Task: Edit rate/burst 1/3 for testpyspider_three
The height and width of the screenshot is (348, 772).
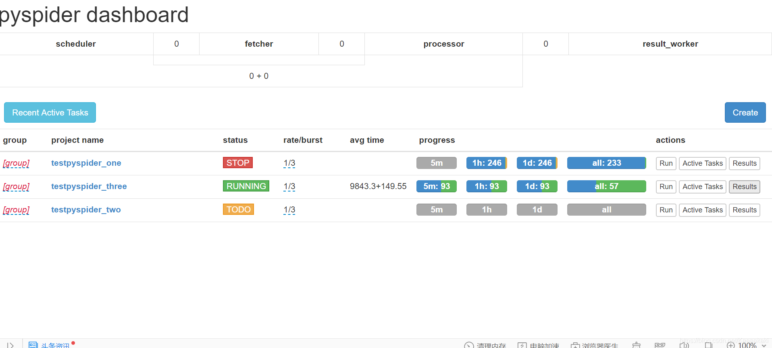Action: point(289,186)
